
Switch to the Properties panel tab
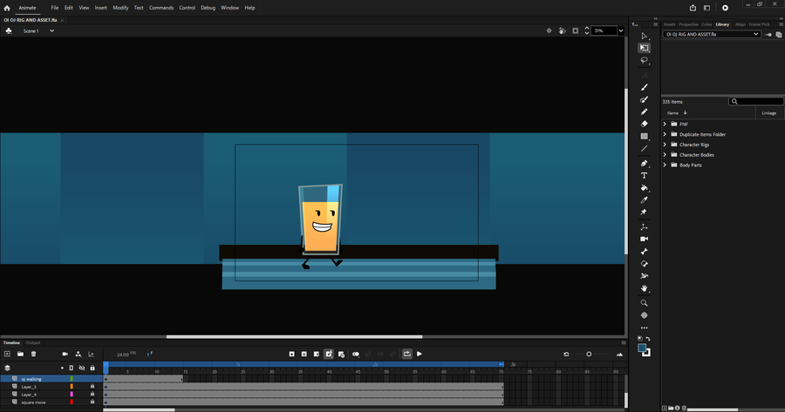(x=689, y=24)
